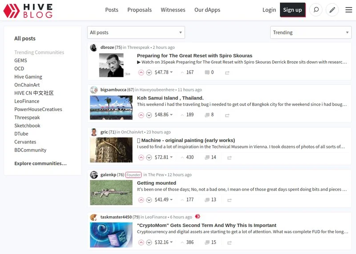Go to Proposals in top navigation

click(x=139, y=10)
